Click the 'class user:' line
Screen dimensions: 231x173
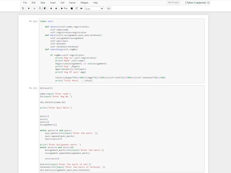(47, 21)
